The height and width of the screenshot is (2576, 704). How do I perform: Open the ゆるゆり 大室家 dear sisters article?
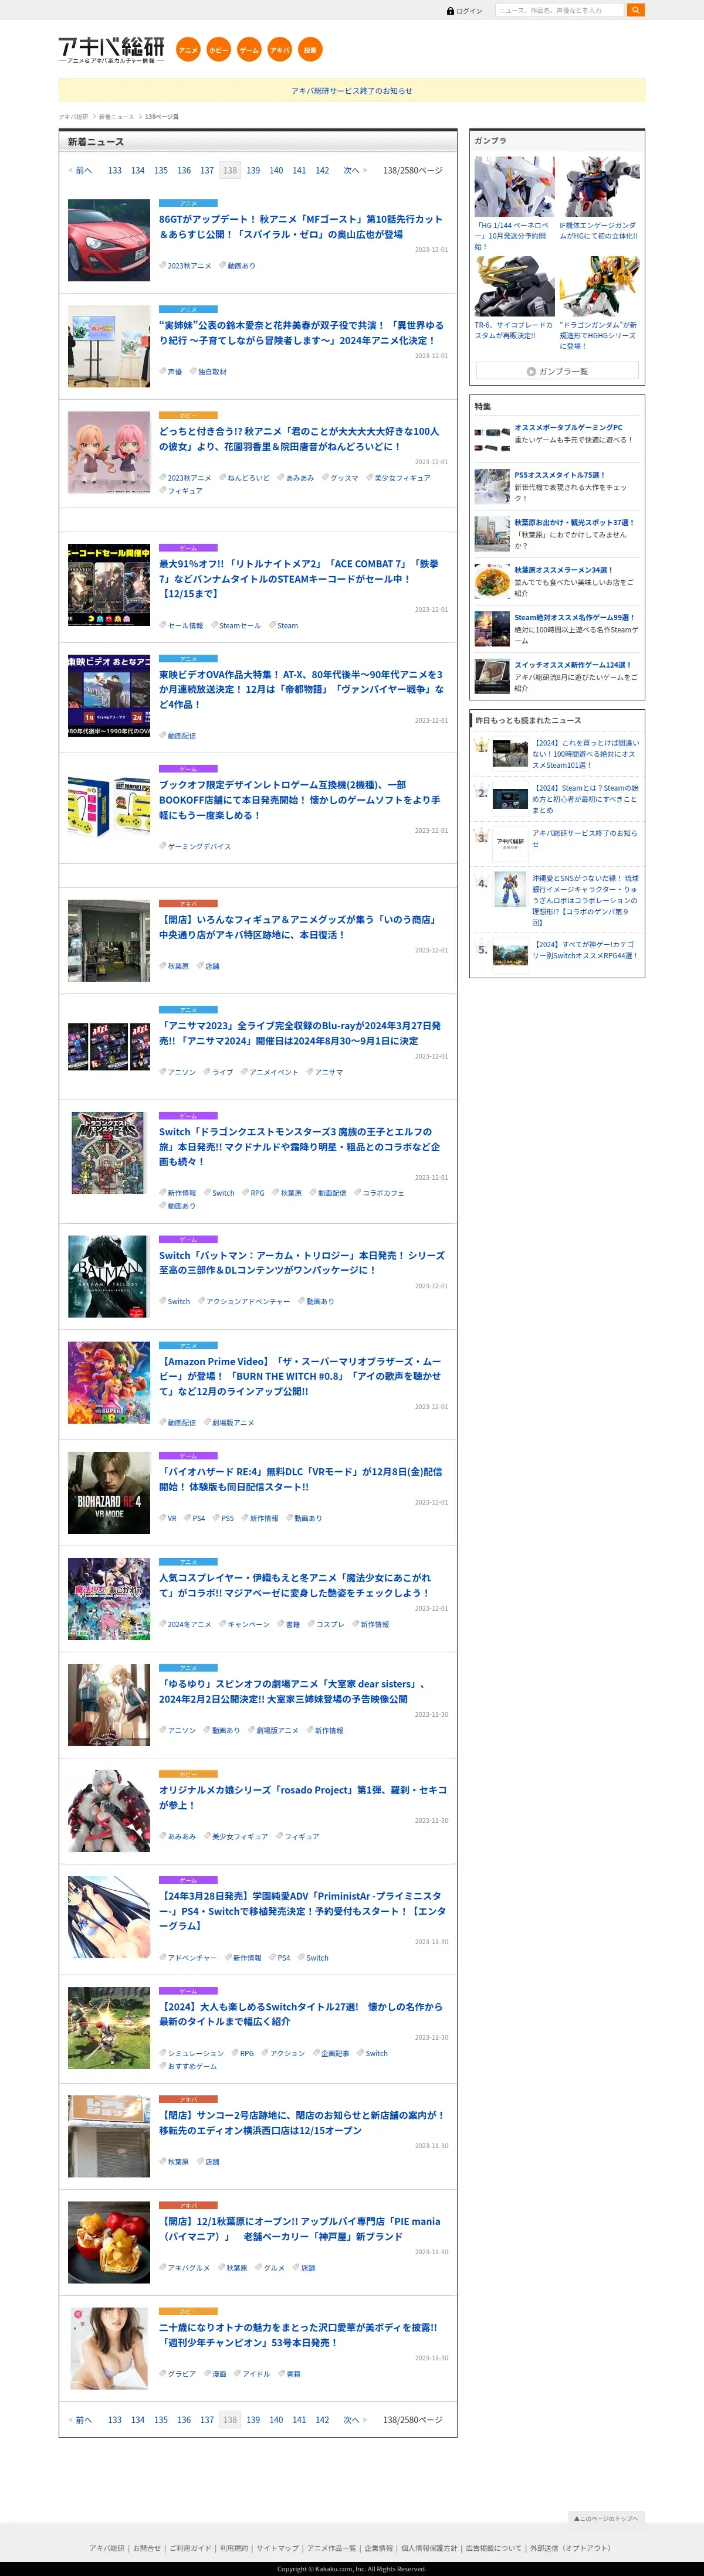(292, 1691)
